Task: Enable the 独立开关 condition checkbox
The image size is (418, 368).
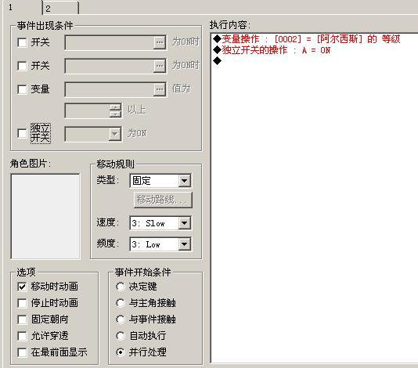Action: (22, 134)
